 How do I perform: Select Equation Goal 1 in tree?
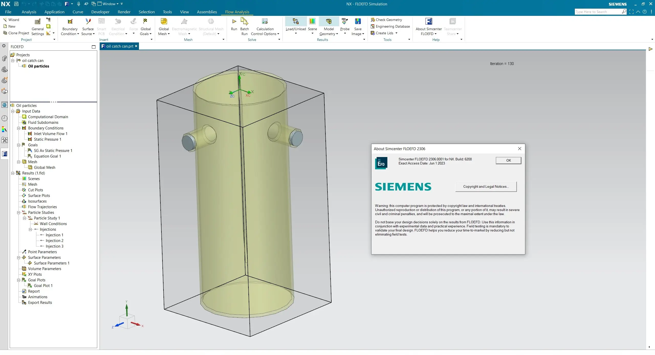pyautogui.click(x=48, y=156)
